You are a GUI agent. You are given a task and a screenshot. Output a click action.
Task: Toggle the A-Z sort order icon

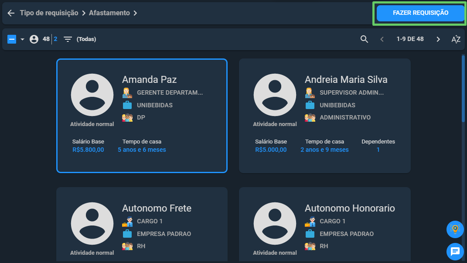456,39
